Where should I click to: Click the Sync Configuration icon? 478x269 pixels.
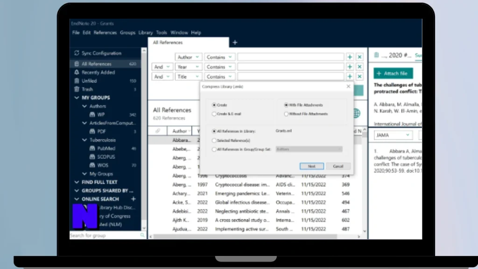[x=77, y=53]
